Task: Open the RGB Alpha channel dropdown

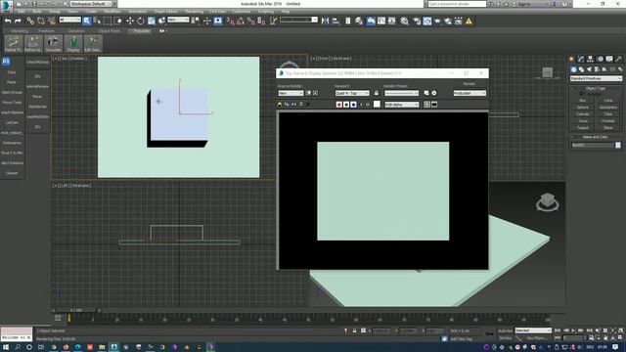Action: tap(402, 105)
